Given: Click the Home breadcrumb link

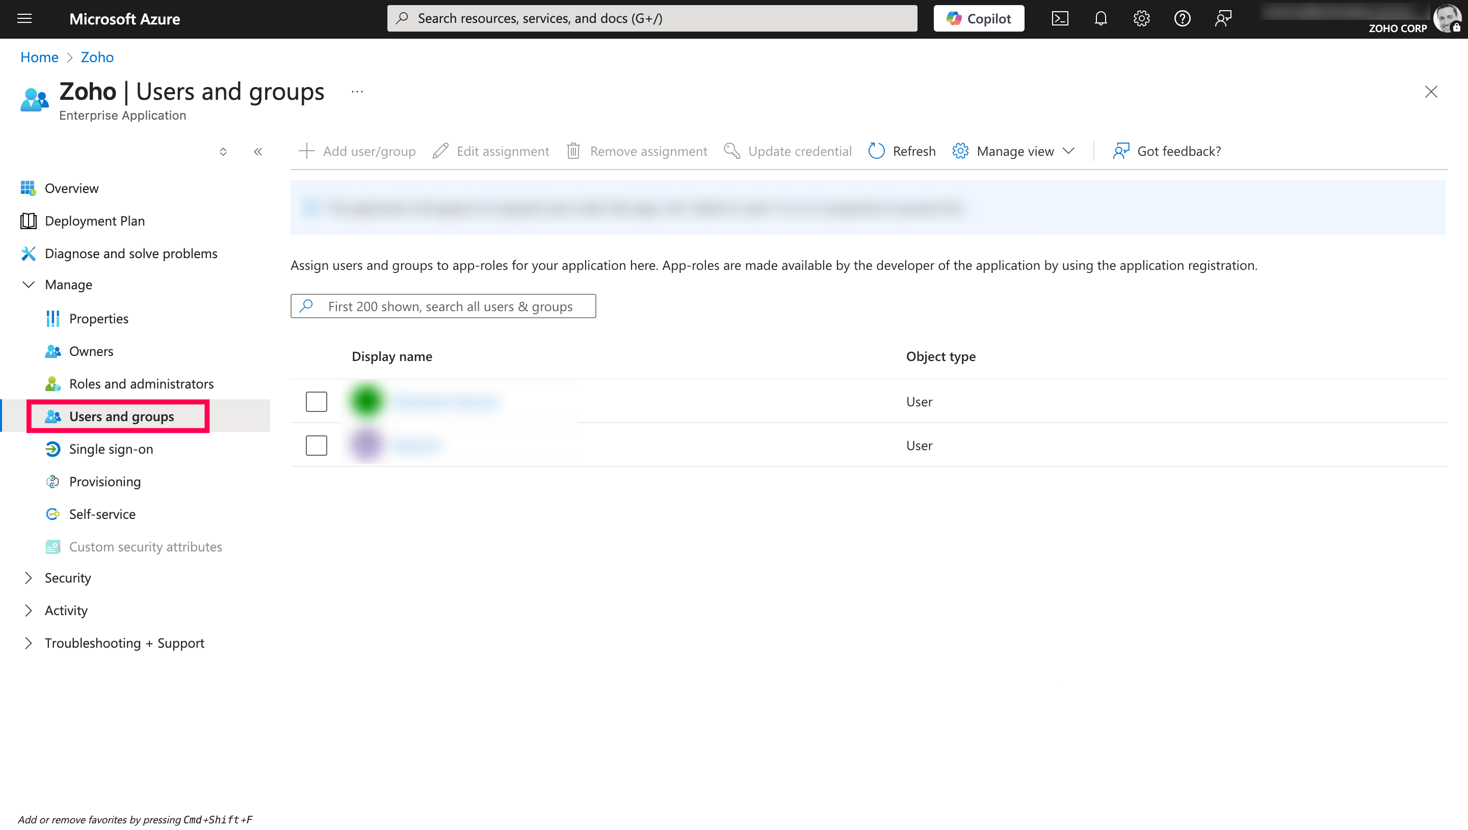Looking at the screenshot, I should (39, 57).
